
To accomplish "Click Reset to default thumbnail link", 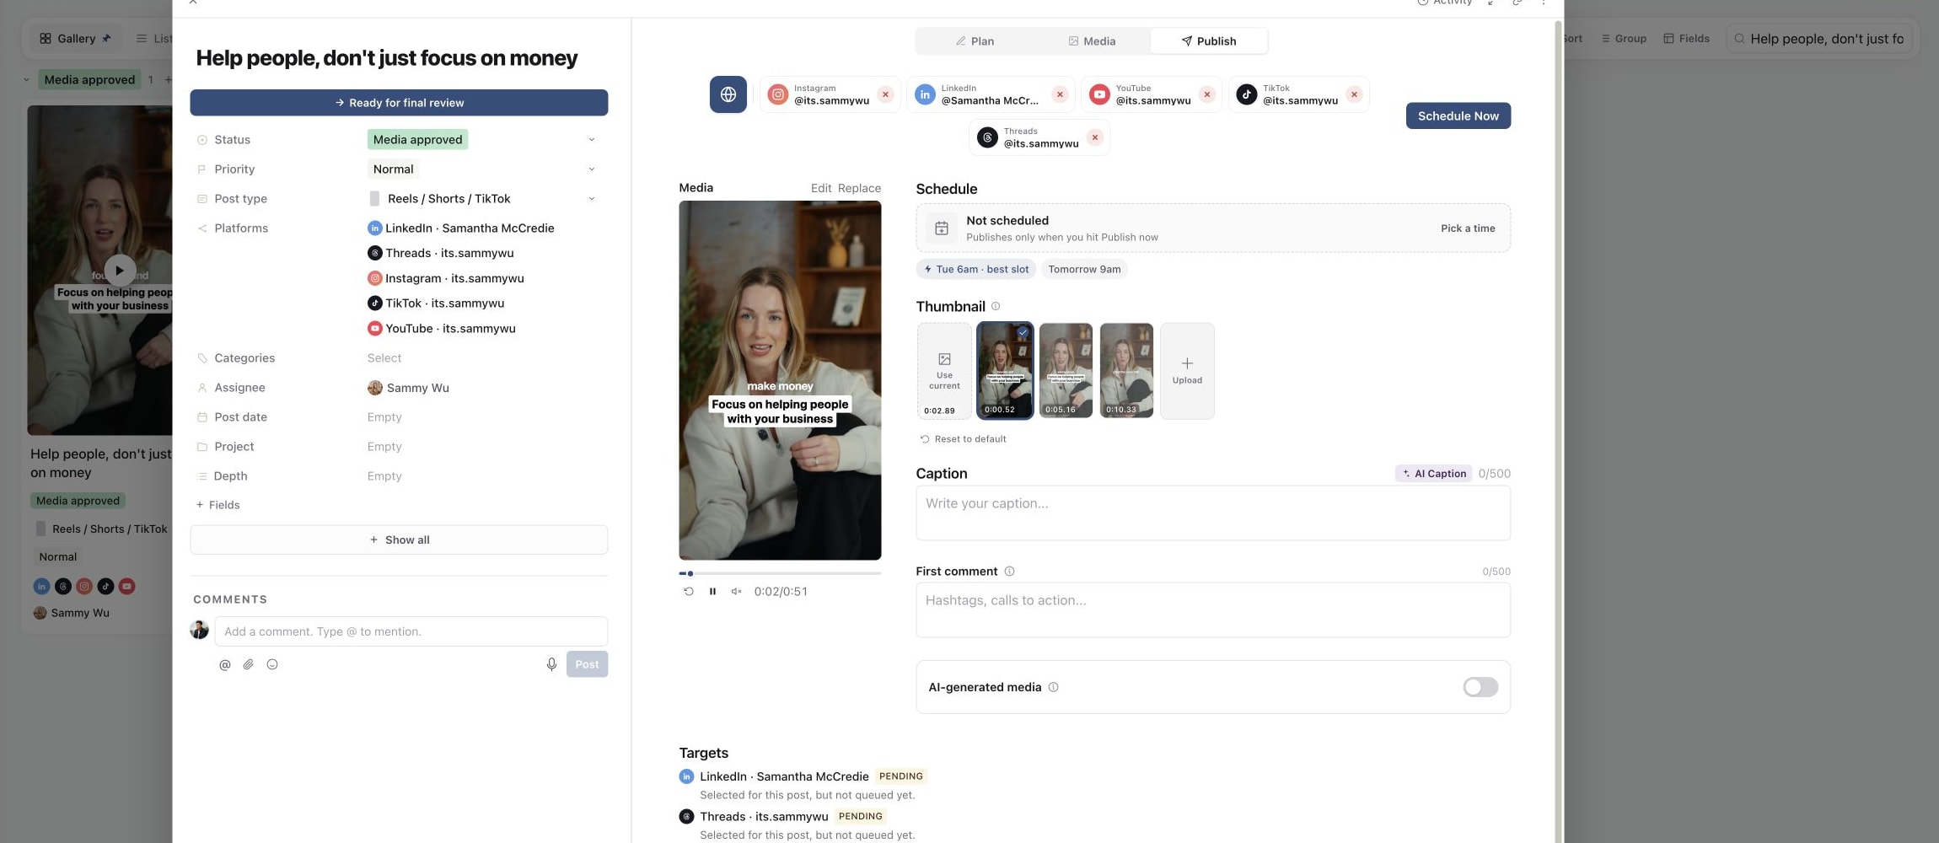I will click(x=963, y=439).
